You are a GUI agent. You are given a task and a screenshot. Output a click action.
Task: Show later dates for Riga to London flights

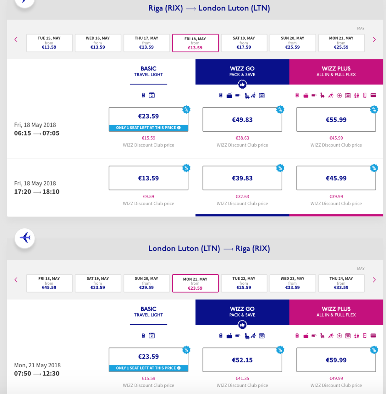[374, 40]
